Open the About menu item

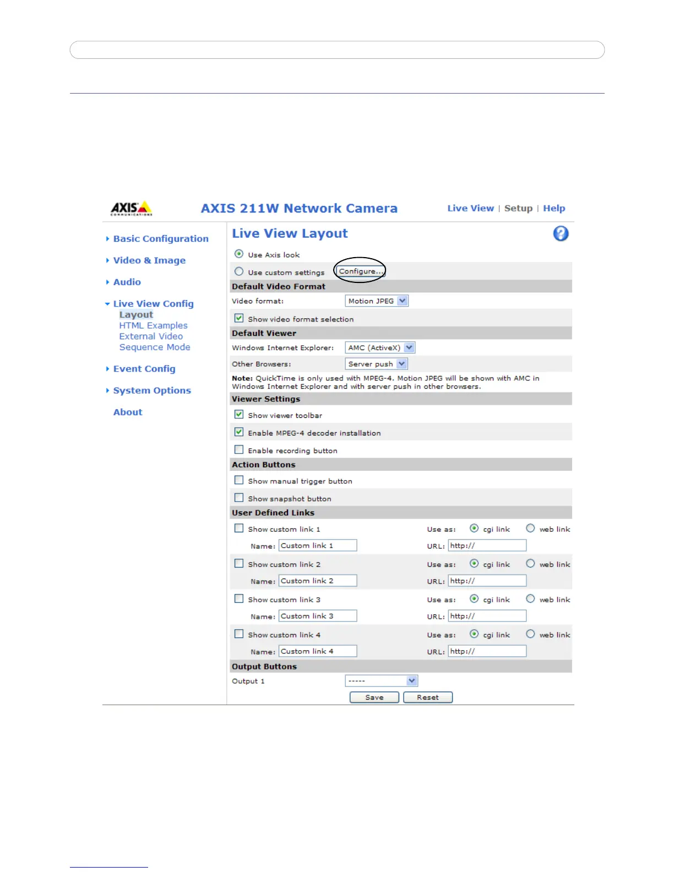pos(128,412)
